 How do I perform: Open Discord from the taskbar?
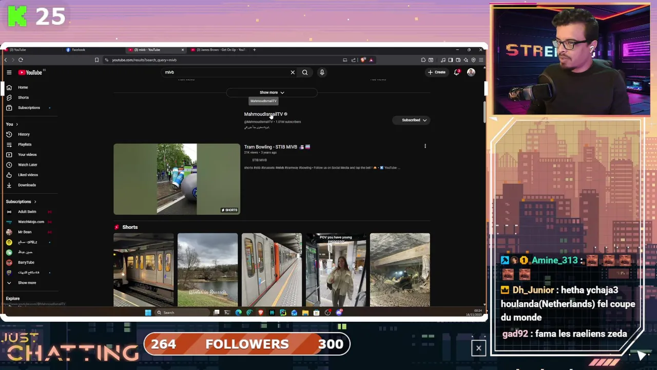tap(339, 312)
